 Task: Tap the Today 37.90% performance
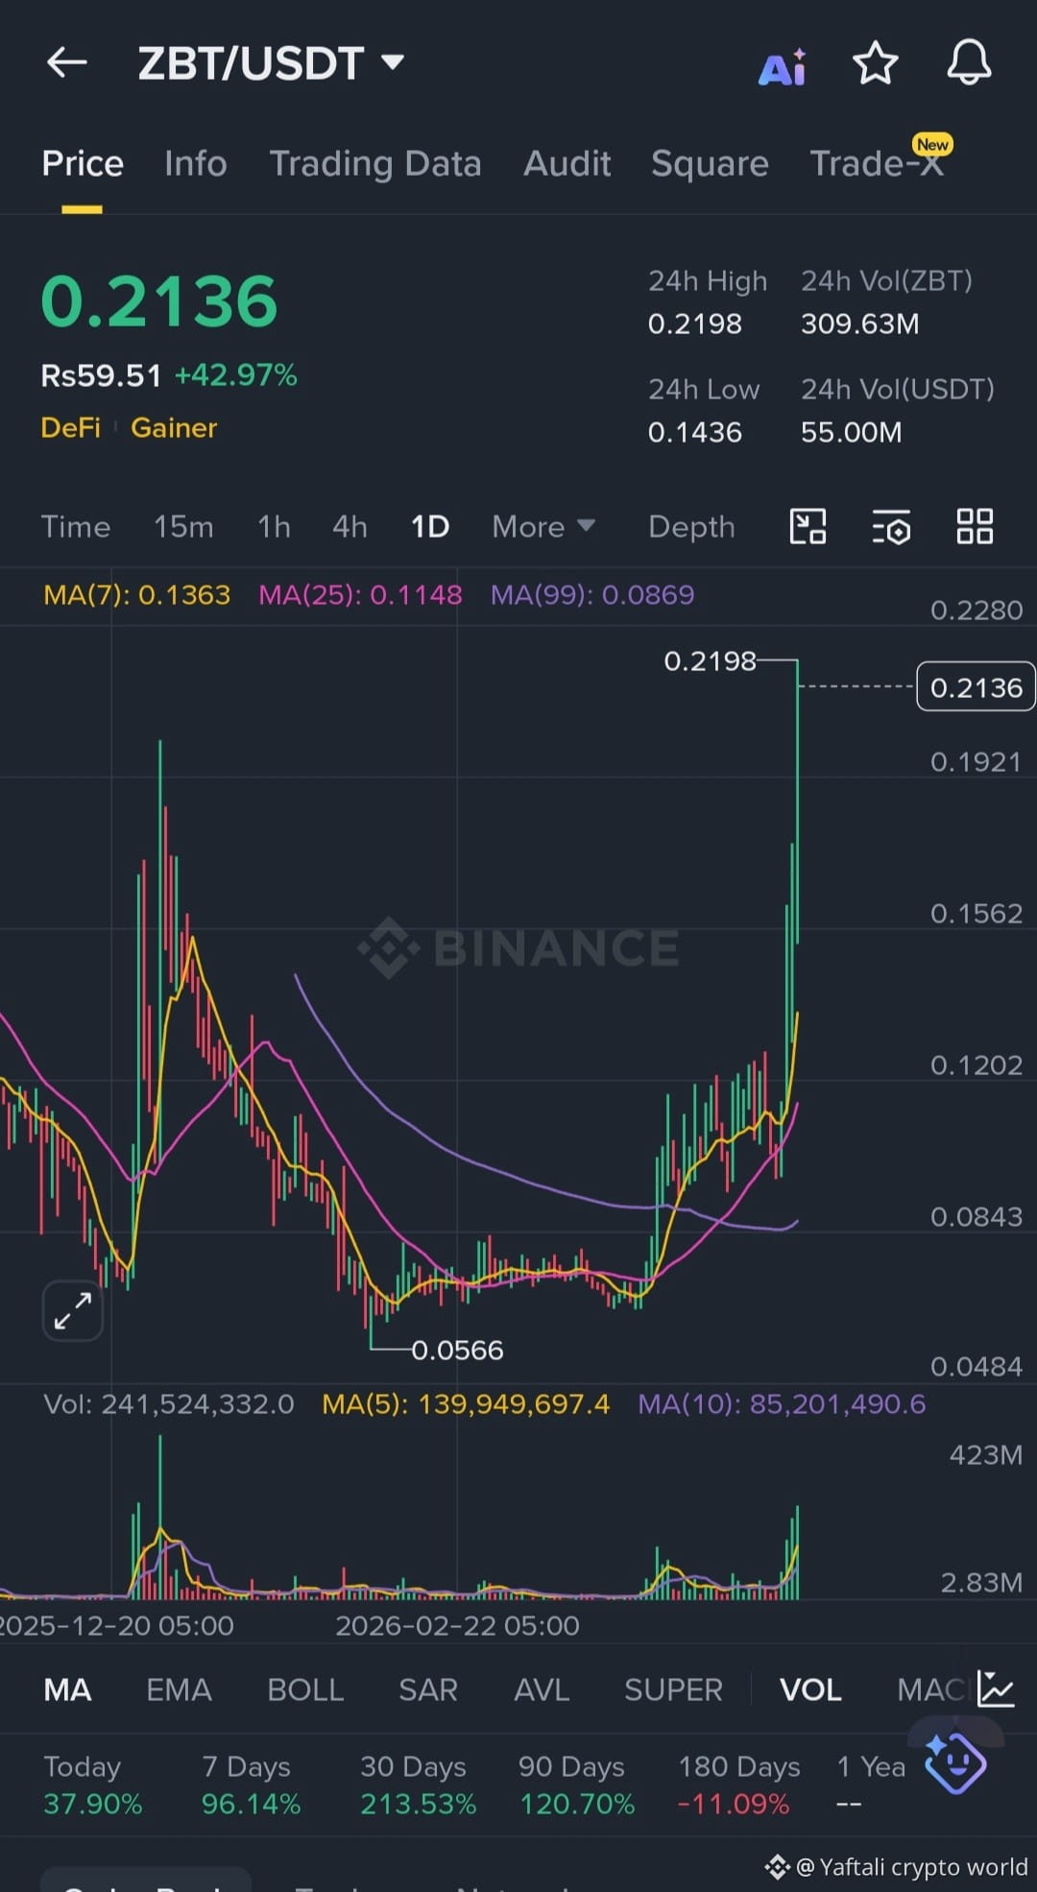[x=93, y=1785]
